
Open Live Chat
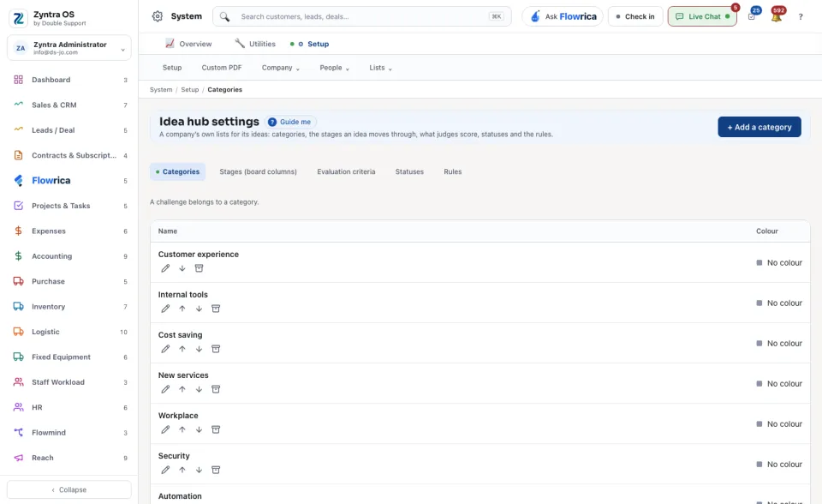[x=702, y=16]
